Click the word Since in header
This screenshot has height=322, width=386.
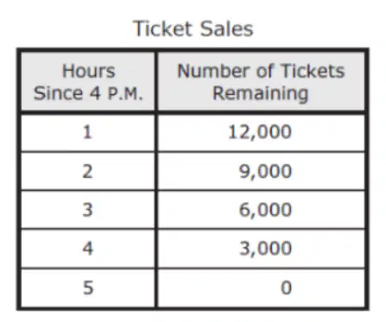click(59, 93)
